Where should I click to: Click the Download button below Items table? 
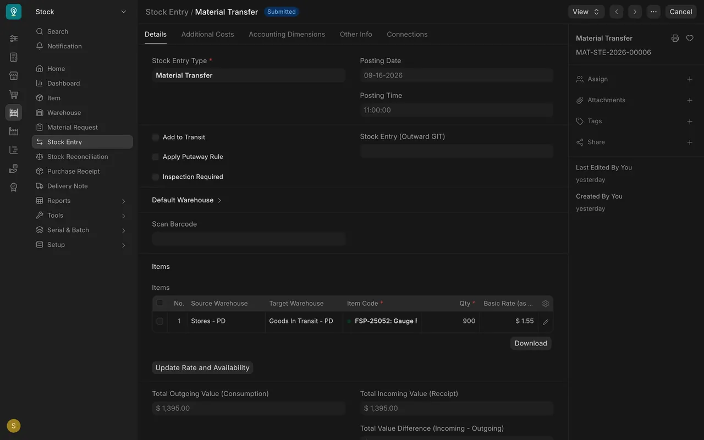(x=531, y=343)
